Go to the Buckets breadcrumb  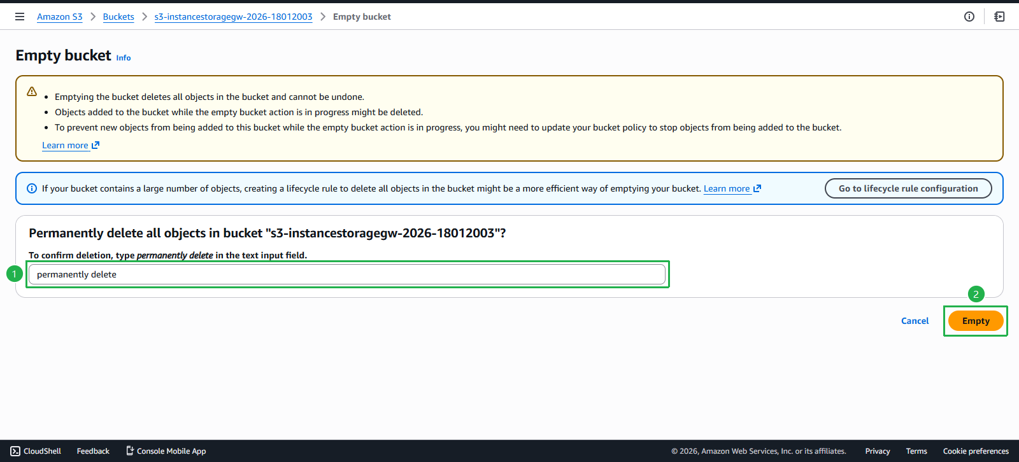pyautogui.click(x=118, y=17)
